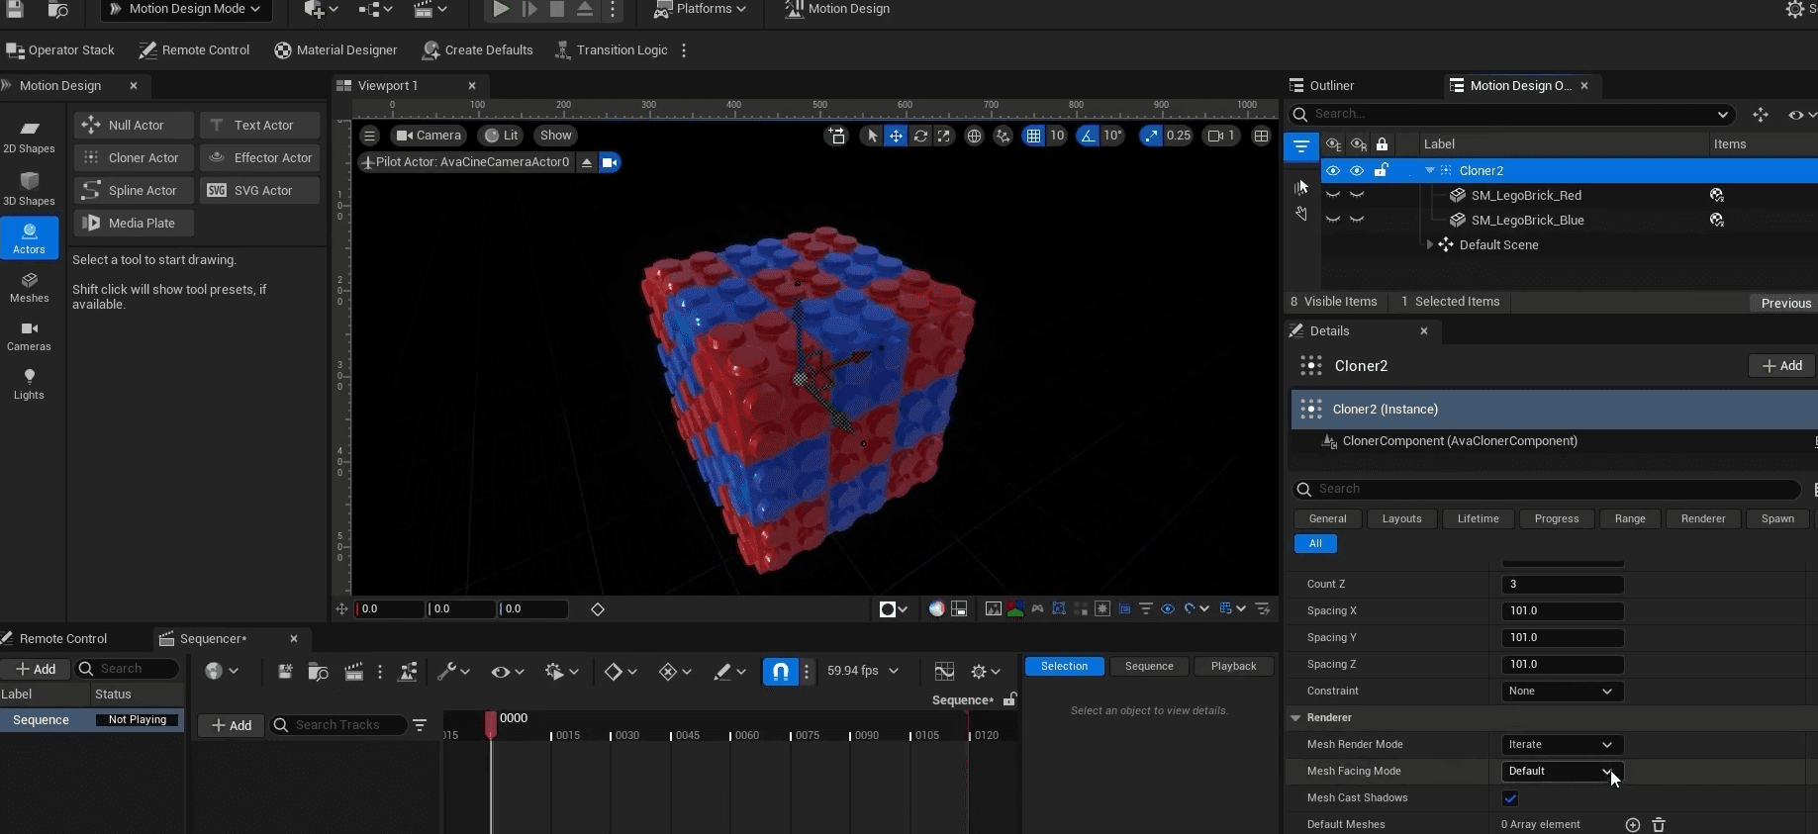Select the Text Actor tool

coord(260,126)
